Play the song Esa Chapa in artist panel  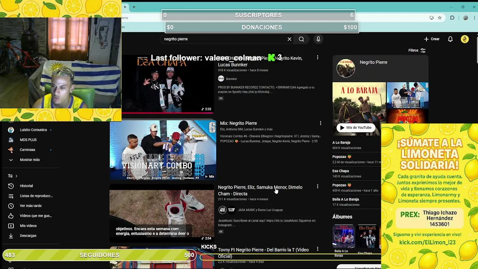341,171
